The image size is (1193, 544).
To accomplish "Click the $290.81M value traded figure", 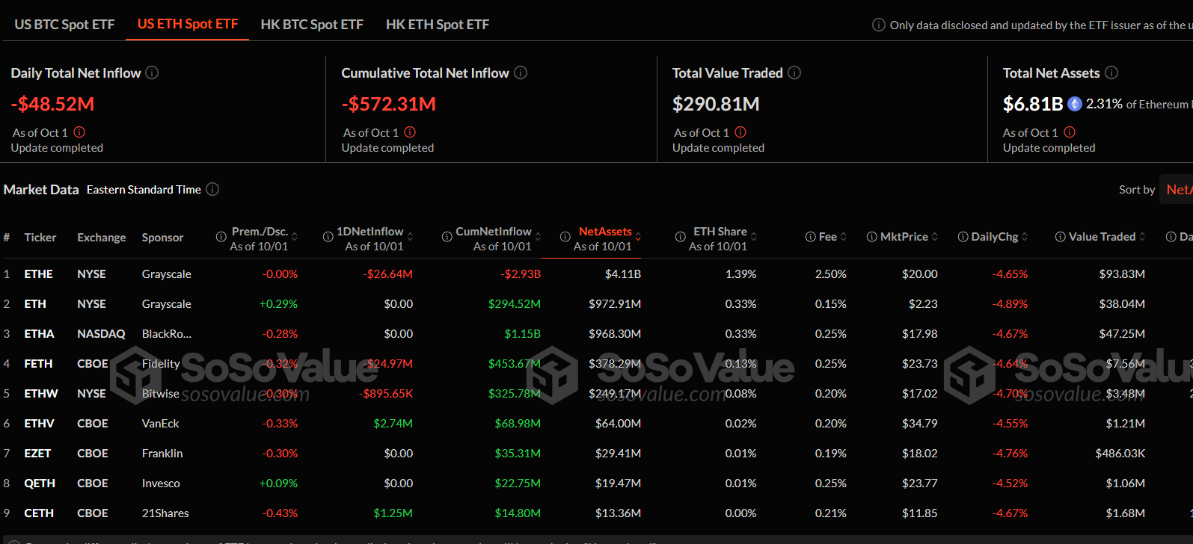I will (716, 104).
